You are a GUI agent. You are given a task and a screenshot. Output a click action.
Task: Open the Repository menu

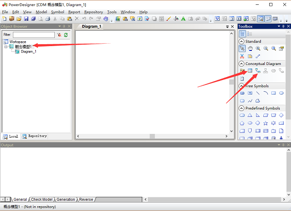(93, 12)
